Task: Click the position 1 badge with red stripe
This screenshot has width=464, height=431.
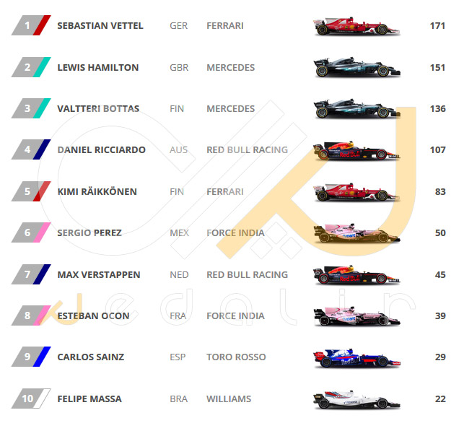Action: click(31, 25)
